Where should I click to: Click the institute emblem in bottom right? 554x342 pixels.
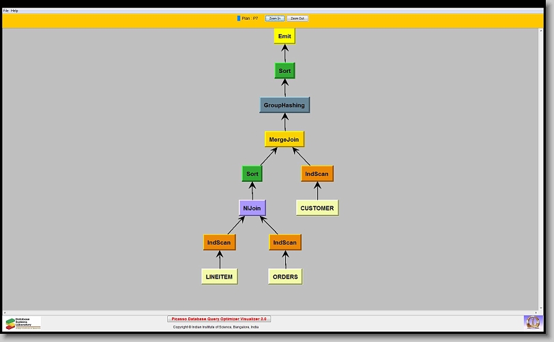click(532, 322)
